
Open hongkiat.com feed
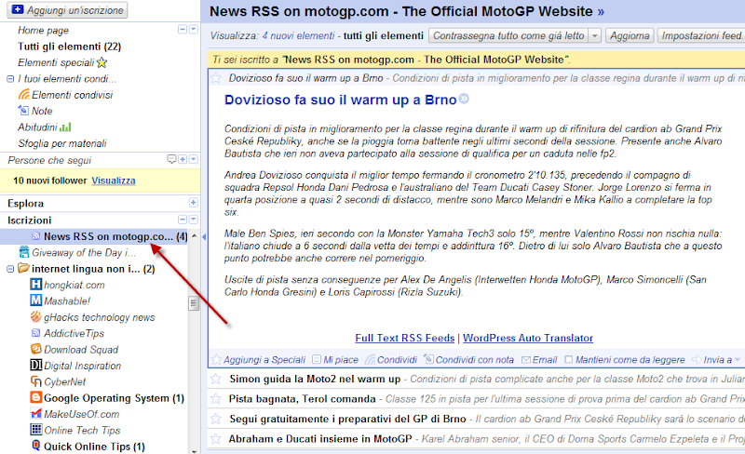click(67, 285)
